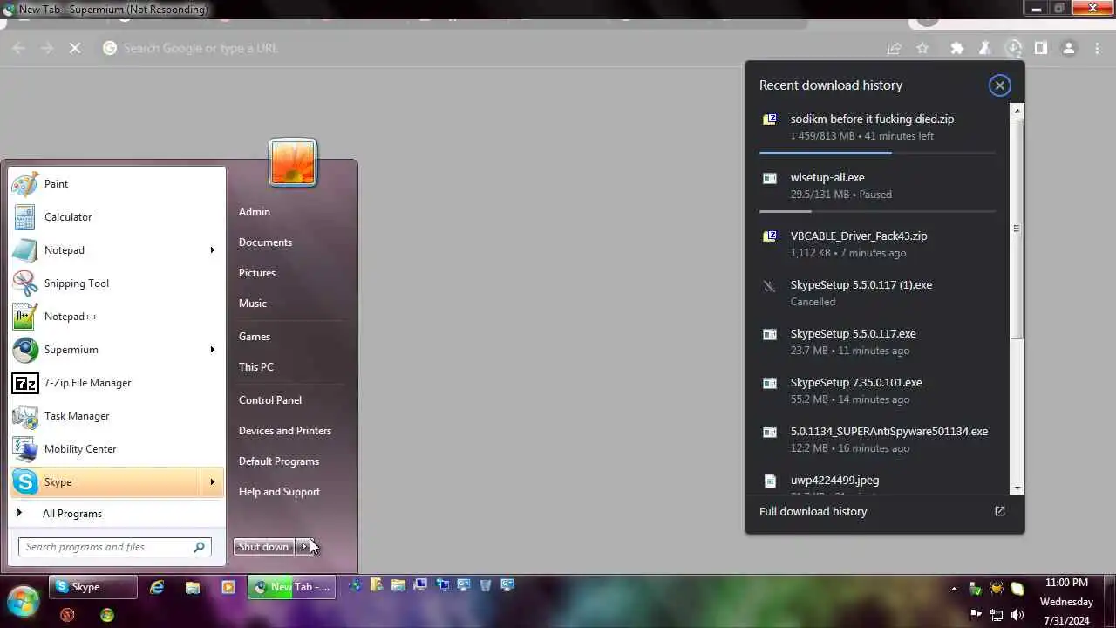The image size is (1116, 628).
Task: Click the user account flower picture
Action: [x=293, y=162]
